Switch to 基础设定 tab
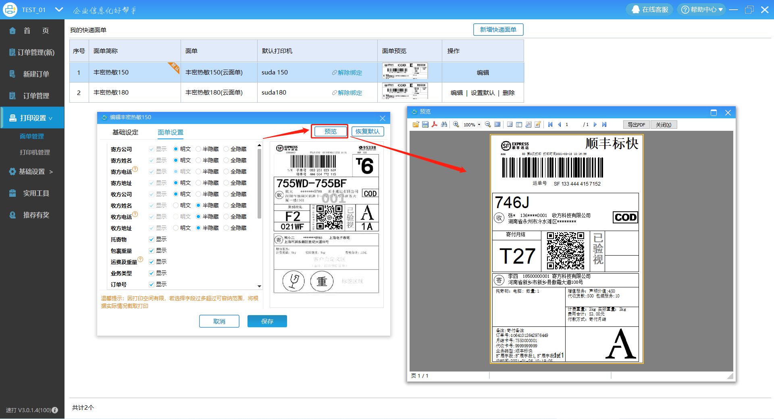The image size is (774, 419). click(x=125, y=132)
